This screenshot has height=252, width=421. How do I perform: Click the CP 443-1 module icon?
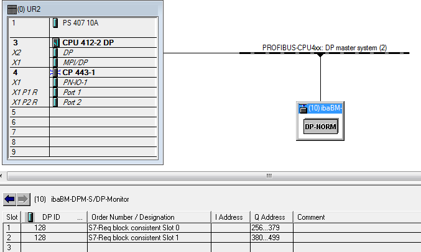[x=55, y=73]
